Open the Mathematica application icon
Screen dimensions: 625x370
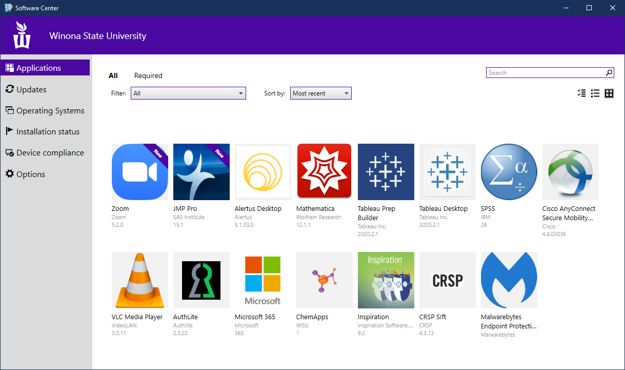324,172
